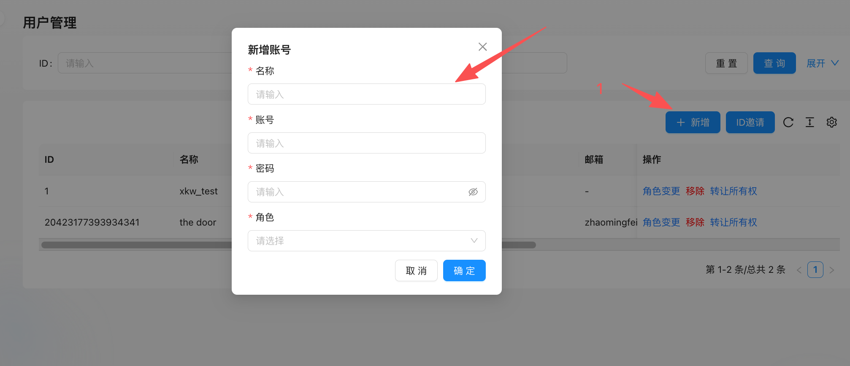Click the 名称 input field
This screenshot has width=850, height=366.
tap(366, 94)
